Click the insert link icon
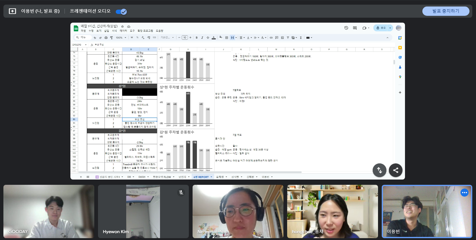476x240 pixels. click(x=271, y=38)
